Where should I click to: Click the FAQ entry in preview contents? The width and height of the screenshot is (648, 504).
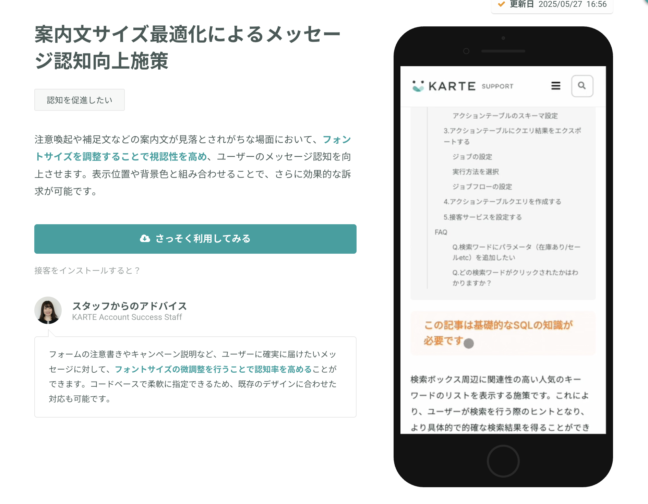click(x=441, y=232)
